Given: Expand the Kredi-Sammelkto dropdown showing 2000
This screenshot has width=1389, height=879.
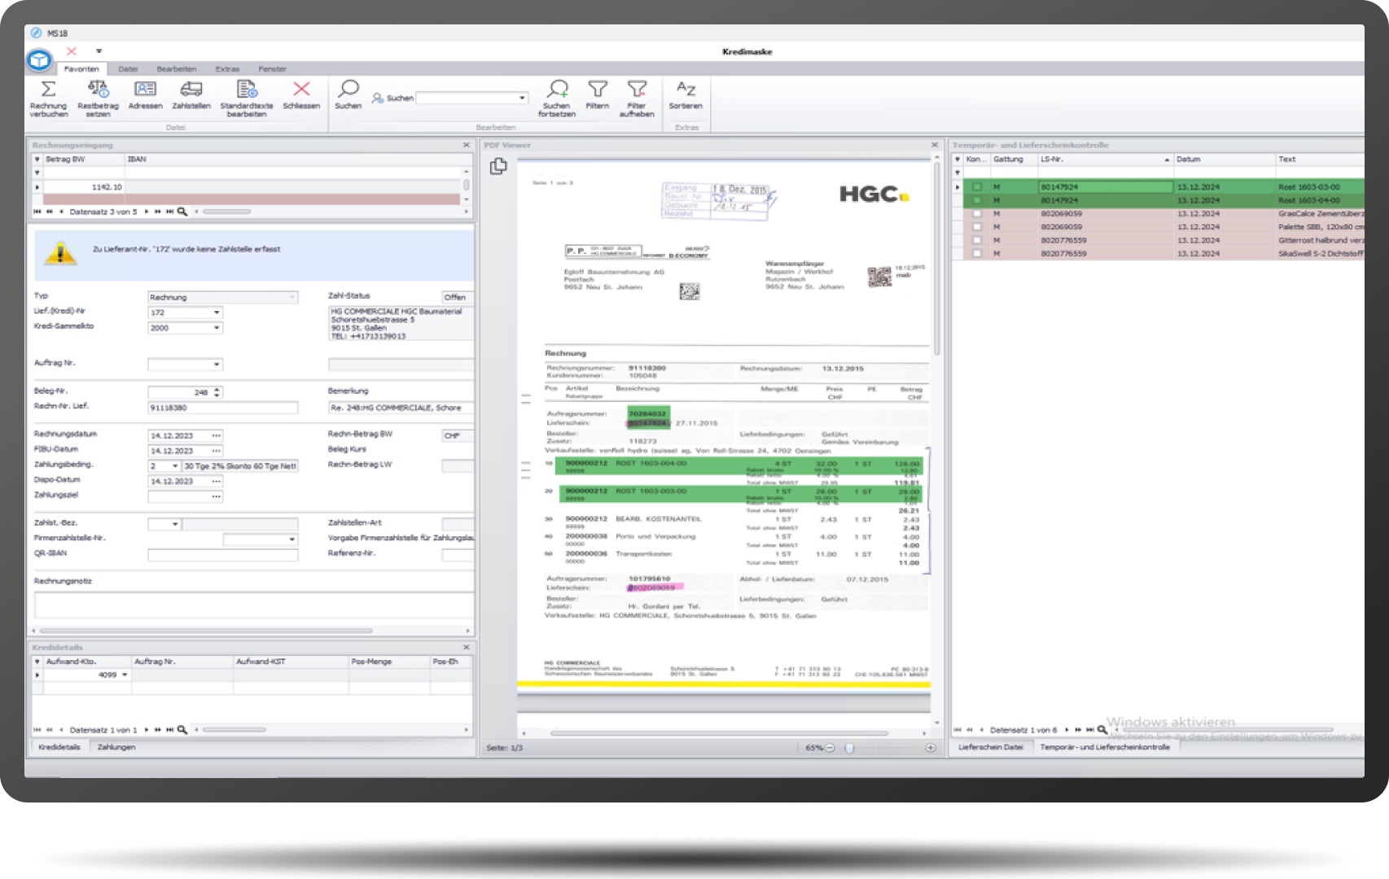Looking at the screenshot, I should point(217,328).
